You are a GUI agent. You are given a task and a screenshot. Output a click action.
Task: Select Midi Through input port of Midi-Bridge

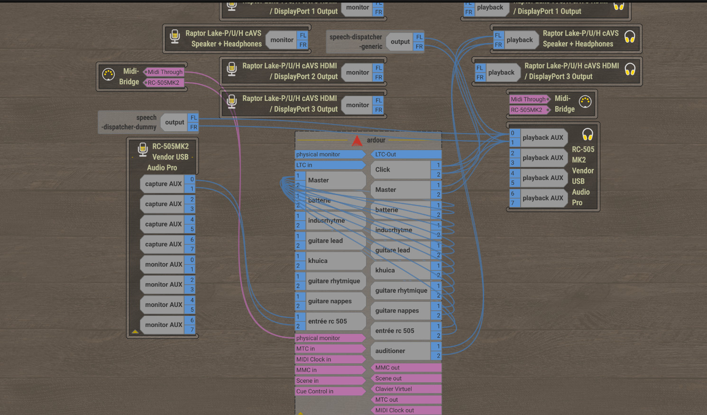529,99
